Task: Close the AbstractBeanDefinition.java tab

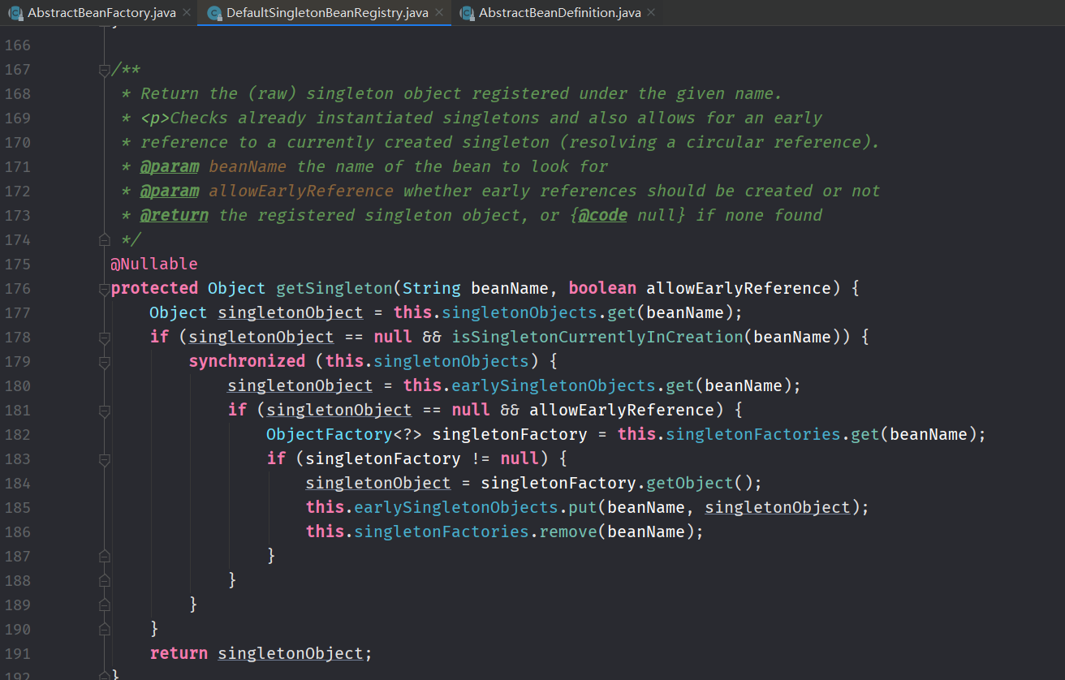Action: (651, 13)
